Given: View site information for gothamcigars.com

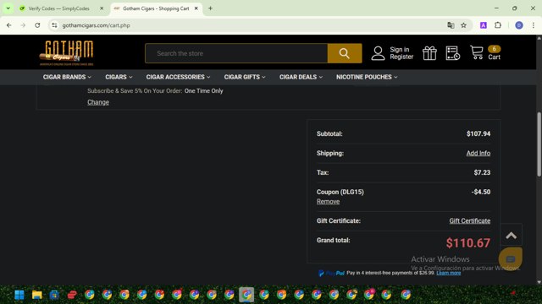Looking at the screenshot, I should click(54, 25).
